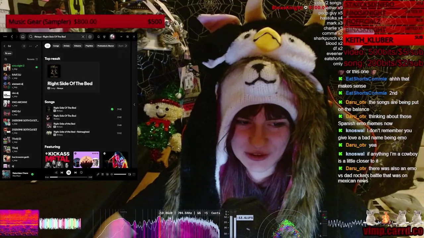Open the Recents sort dropdown
This screenshot has width=424, height=238.
pyautogui.click(x=32, y=59)
